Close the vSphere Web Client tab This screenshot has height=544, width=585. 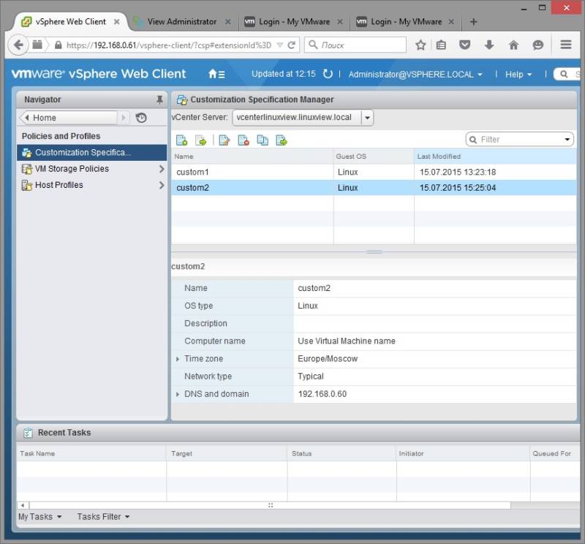tap(116, 22)
